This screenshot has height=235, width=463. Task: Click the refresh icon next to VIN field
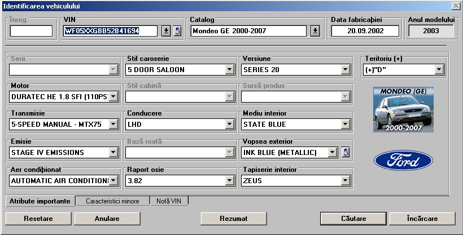177,30
